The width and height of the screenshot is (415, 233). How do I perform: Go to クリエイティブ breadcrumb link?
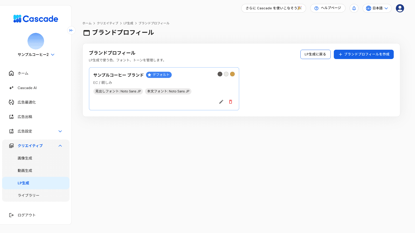108,23
